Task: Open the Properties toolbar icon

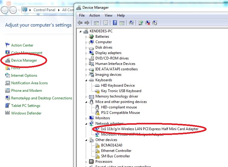Action: tap(106, 23)
